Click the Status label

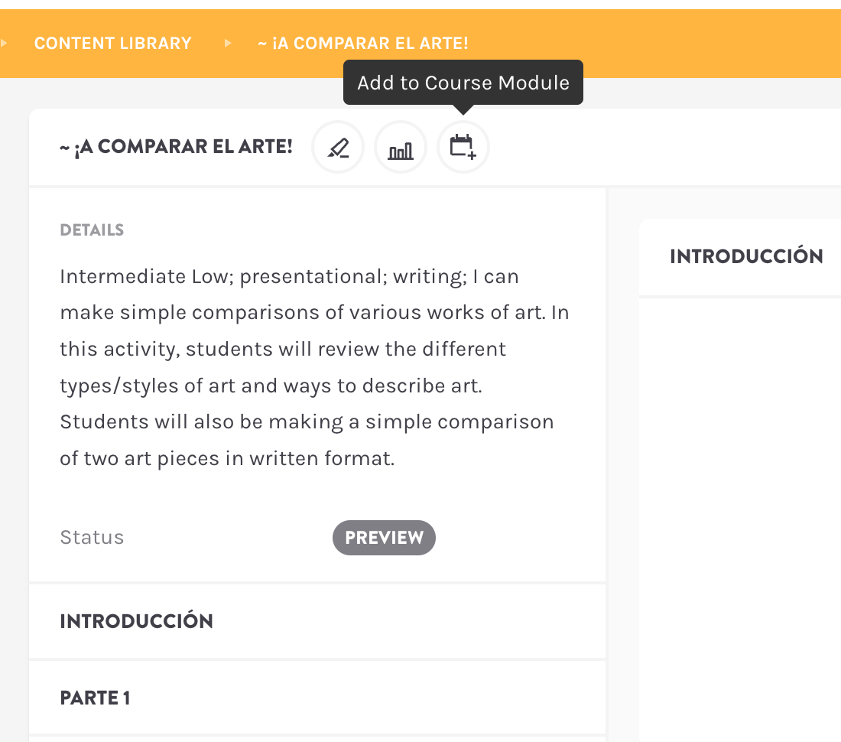(x=92, y=538)
